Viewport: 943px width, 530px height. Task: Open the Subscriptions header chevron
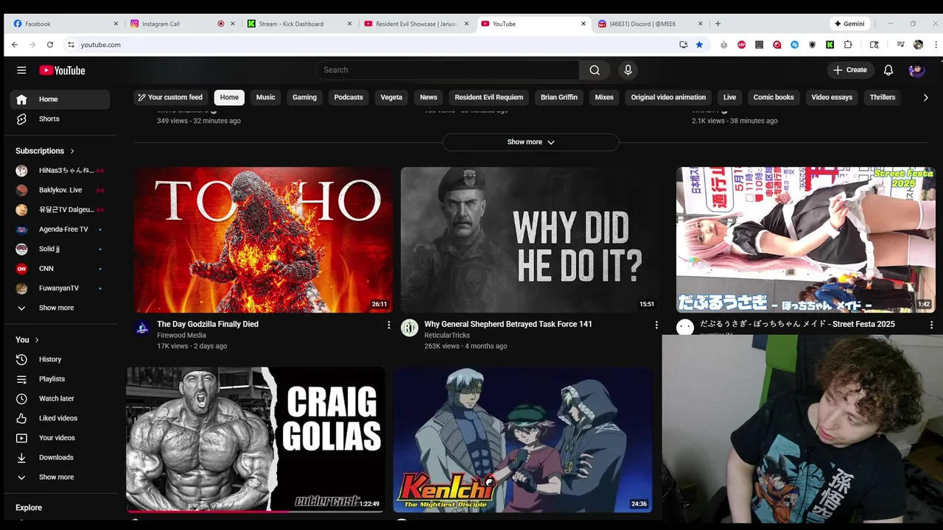(x=72, y=151)
